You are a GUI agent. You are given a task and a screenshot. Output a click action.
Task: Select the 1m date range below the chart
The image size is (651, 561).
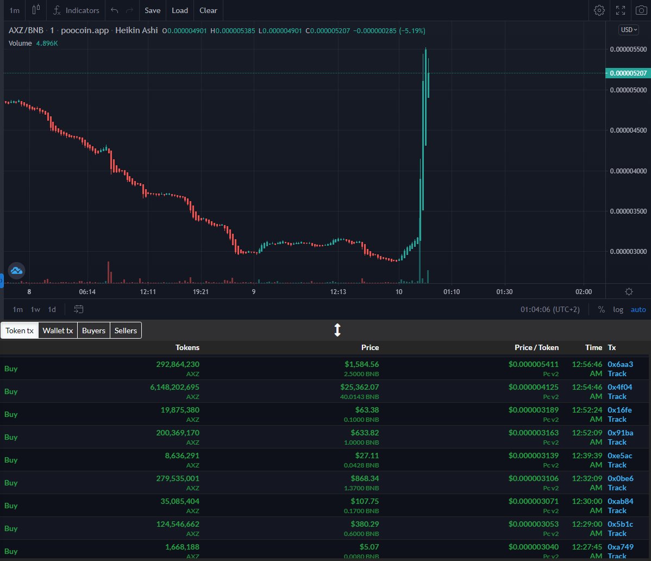[18, 309]
